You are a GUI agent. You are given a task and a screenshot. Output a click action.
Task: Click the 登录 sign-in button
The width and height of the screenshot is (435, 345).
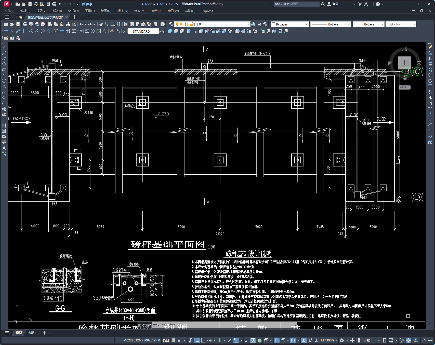point(333,4)
